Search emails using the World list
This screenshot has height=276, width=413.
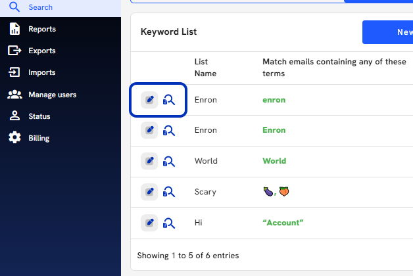click(x=169, y=161)
